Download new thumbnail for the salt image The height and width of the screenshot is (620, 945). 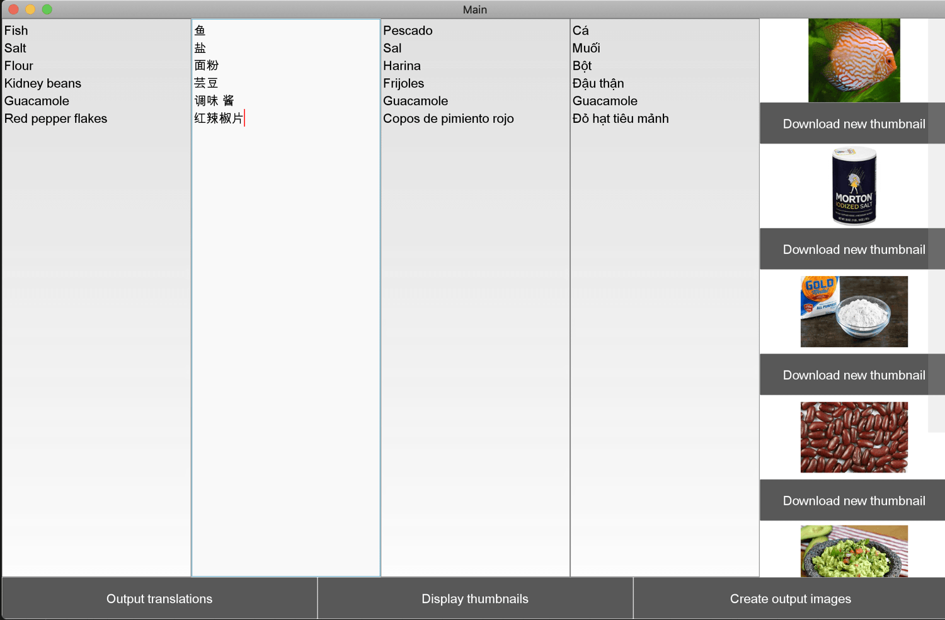853,249
